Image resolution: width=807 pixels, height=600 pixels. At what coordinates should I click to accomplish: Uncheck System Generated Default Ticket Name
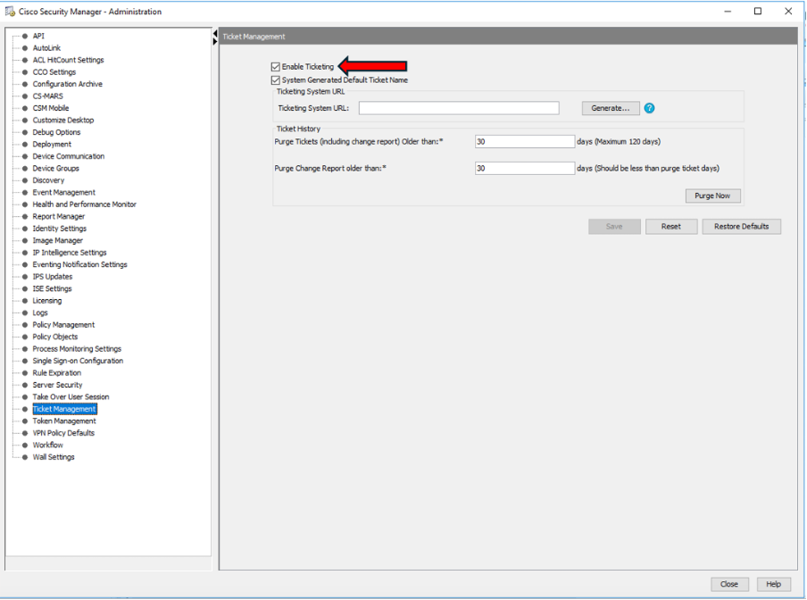coord(275,80)
